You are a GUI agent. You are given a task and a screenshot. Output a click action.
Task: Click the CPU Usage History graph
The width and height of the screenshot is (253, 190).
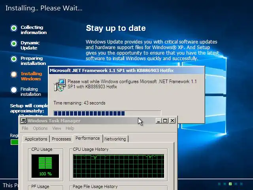pyautogui.click(x=119, y=166)
